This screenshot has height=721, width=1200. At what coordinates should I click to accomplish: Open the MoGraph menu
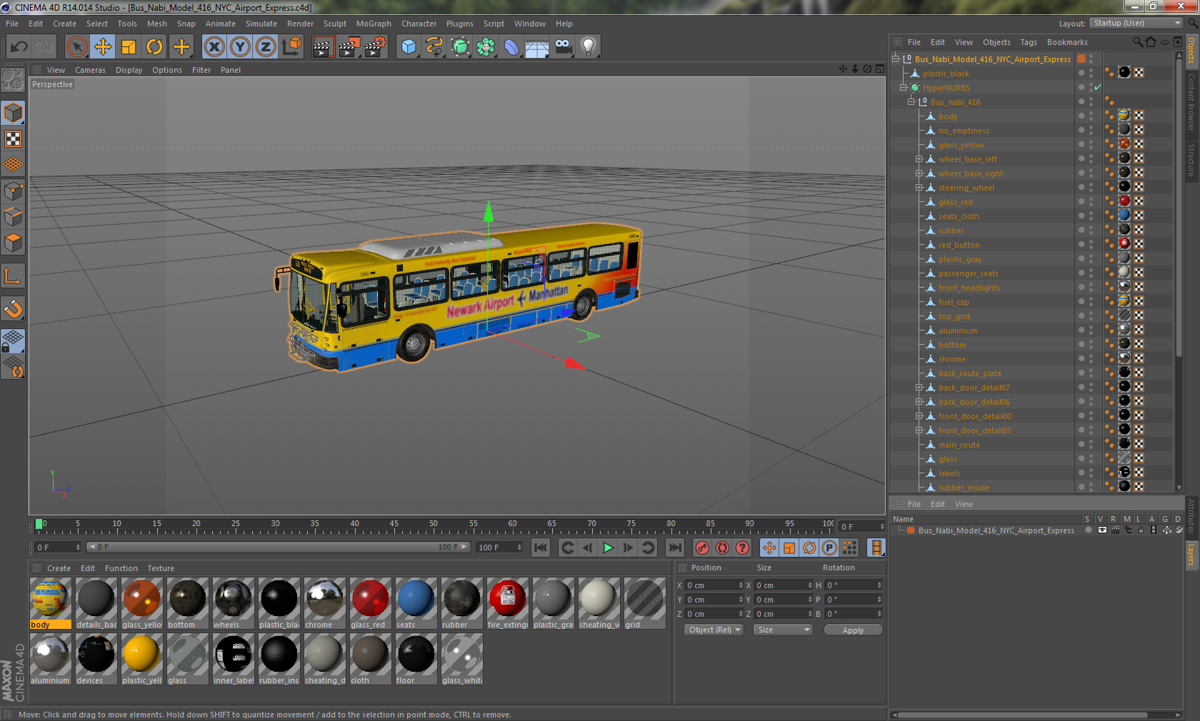point(374,24)
